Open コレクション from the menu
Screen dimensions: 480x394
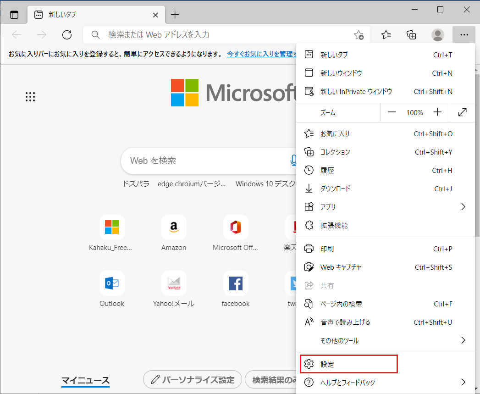[x=386, y=152]
